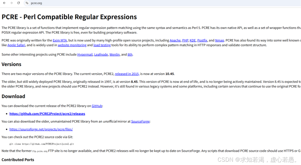Open the 8th link
Screen dimensions: 301x165
(130, 55)
